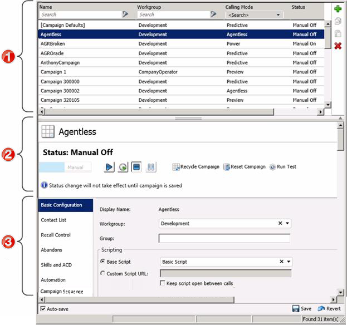Select the Base Script radio button

tap(102, 261)
